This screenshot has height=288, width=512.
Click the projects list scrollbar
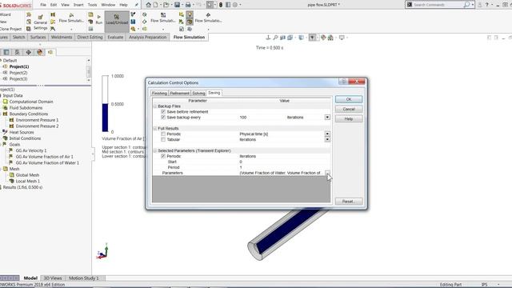[89, 70]
